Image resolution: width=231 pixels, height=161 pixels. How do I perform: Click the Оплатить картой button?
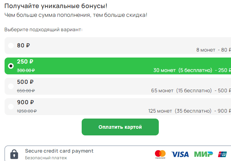point(120,127)
